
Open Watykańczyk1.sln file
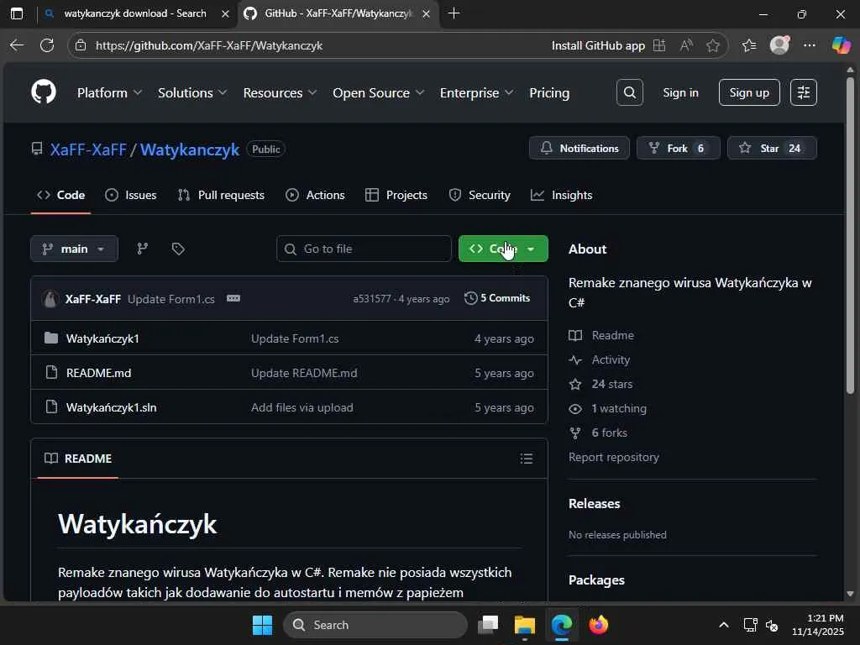tap(112, 407)
